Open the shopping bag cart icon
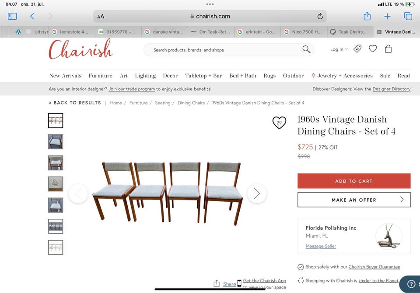Image resolution: width=420 pixels, height=293 pixels. pos(388,48)
